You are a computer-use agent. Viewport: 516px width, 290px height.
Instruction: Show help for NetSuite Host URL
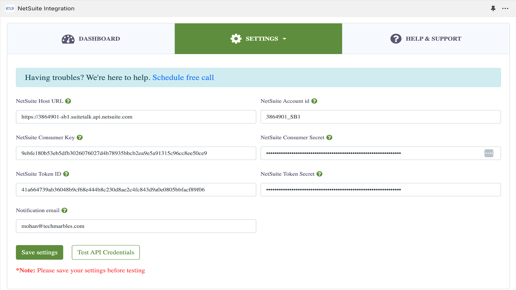(68, 101)
